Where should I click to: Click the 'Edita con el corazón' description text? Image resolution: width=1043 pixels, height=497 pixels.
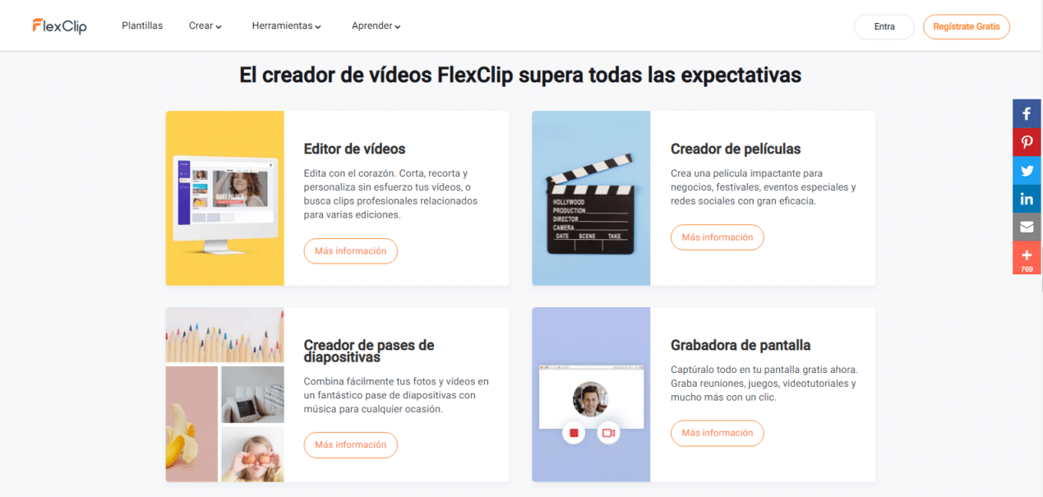[x=390, y=194]
